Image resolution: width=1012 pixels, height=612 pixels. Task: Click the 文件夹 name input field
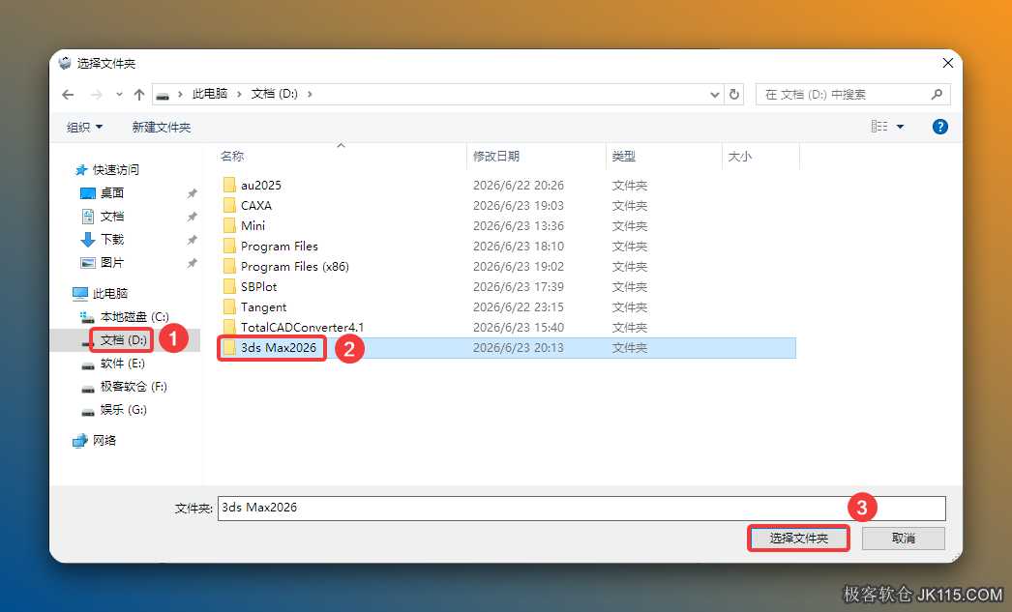[581, 509]
